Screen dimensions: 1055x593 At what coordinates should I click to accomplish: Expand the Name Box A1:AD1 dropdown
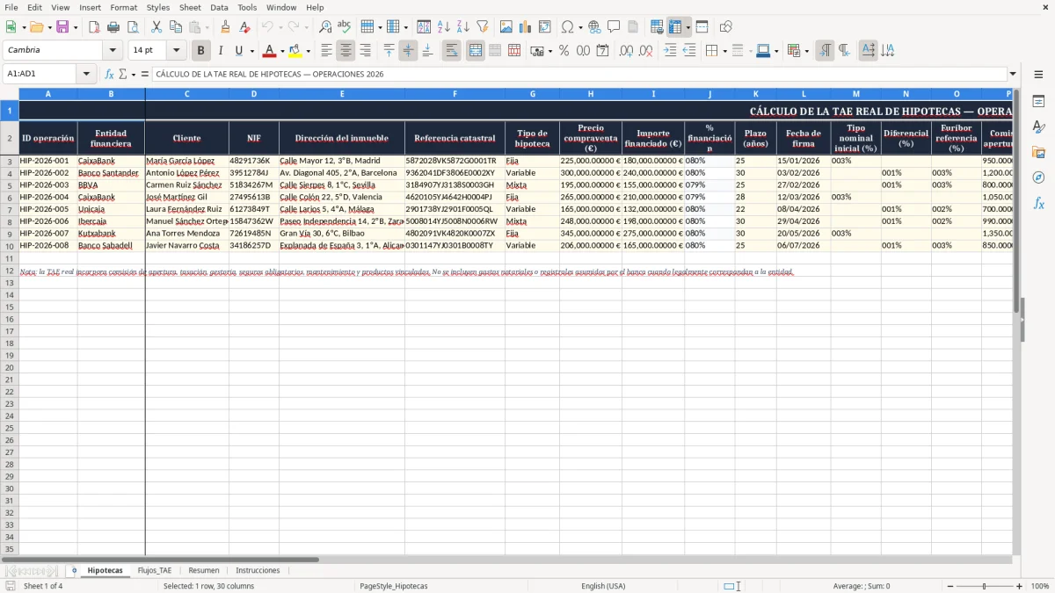coord(88,74)
